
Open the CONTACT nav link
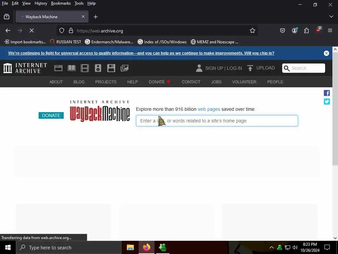point(191,82)
